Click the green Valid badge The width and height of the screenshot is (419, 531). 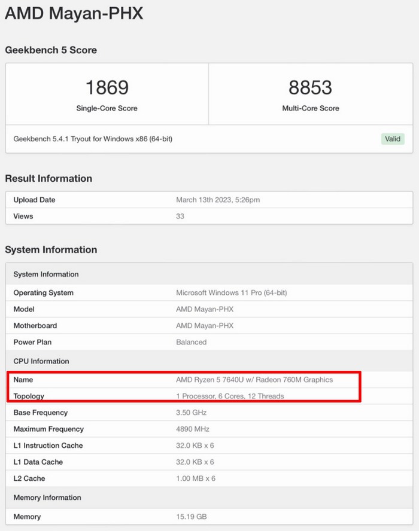click(x=393, y=139)
